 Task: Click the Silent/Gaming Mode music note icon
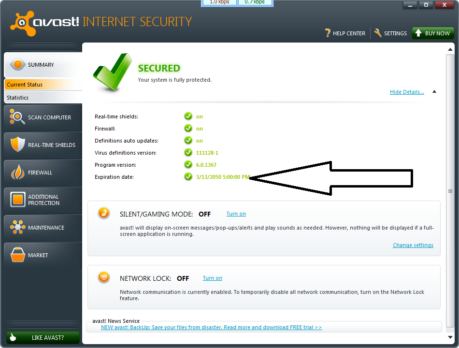[103, 213]
